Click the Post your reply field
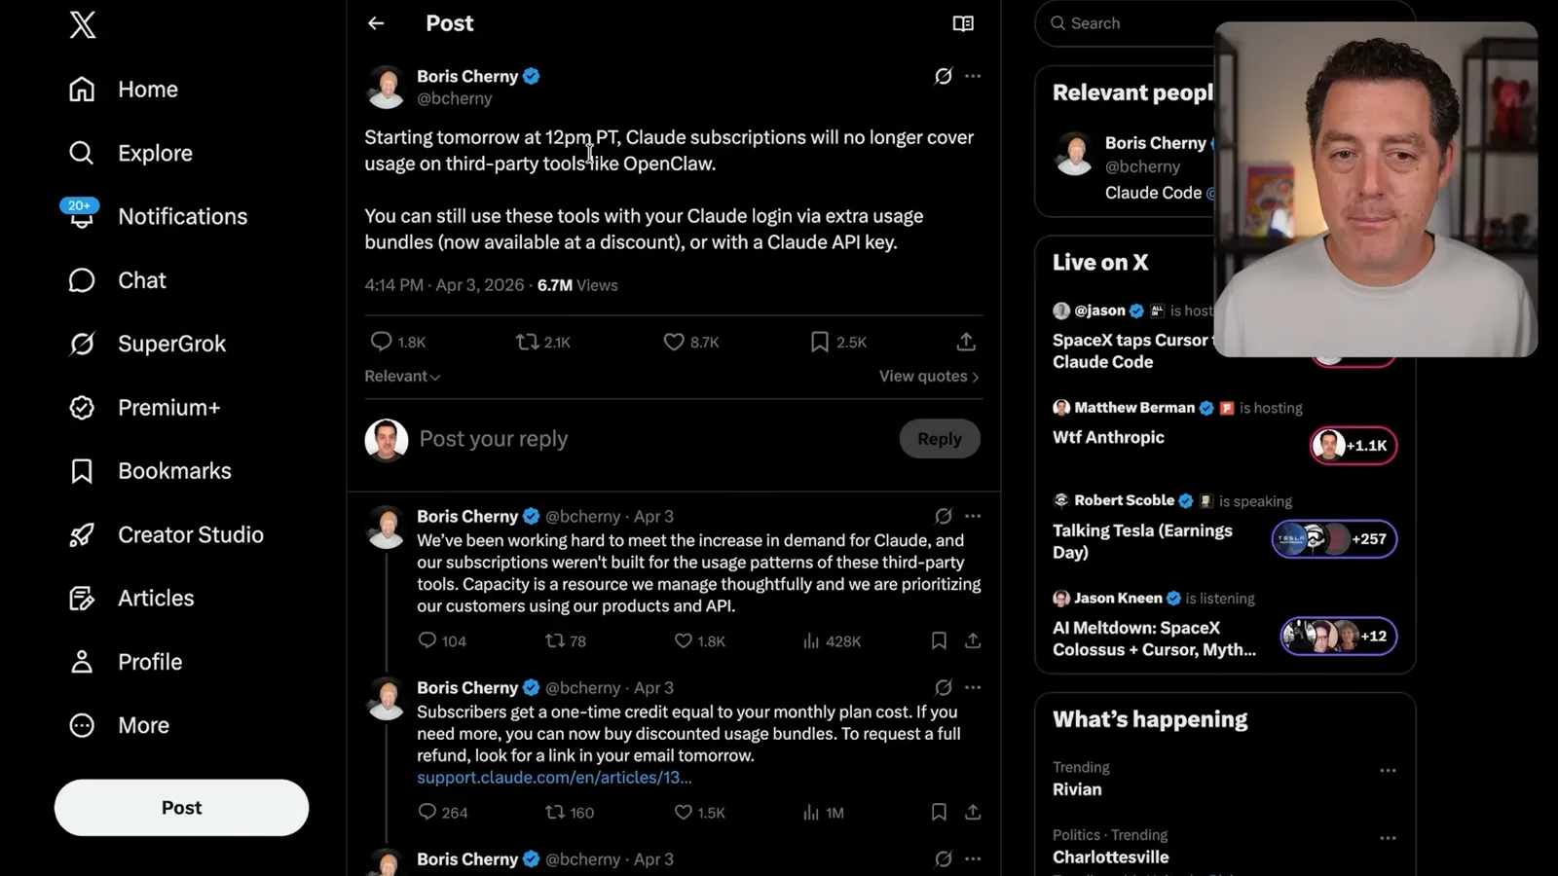The image size is (1558, 876). [x=652, y=439]
